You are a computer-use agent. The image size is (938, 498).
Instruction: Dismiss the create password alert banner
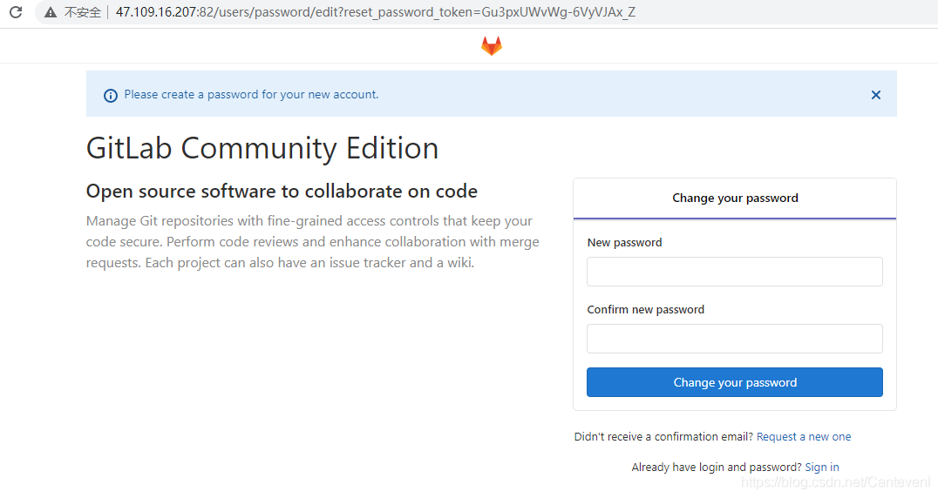click(x=876, y=95)
